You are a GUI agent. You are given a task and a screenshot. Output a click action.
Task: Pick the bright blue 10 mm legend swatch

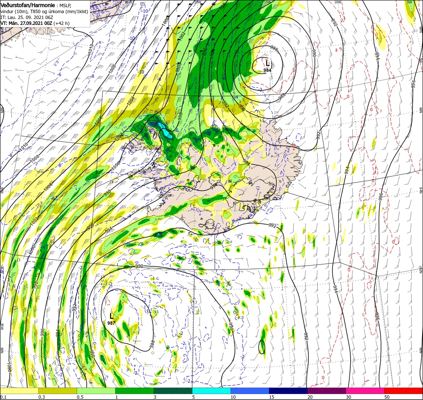pyautogui.click(x=250, y=391)
